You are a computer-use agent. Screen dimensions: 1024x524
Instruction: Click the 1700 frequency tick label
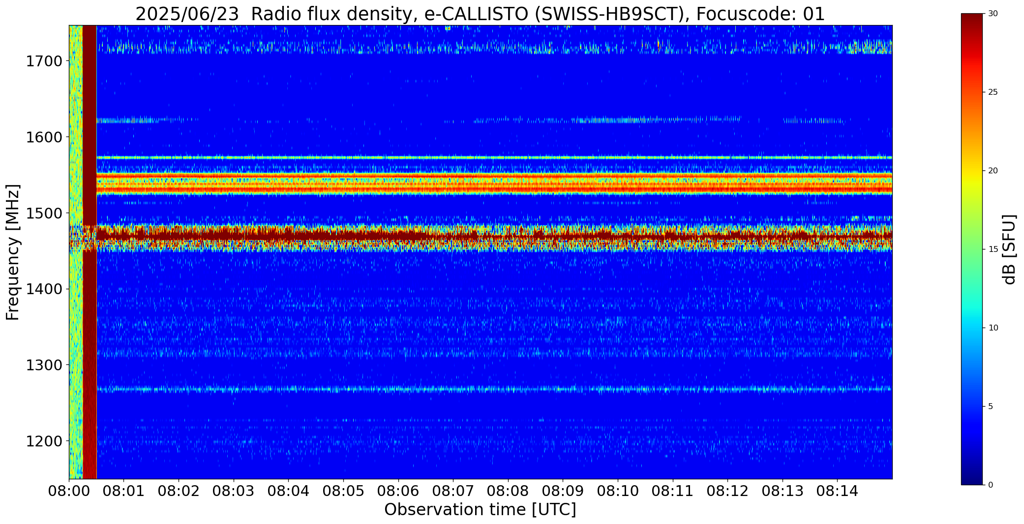coord(44,61)
